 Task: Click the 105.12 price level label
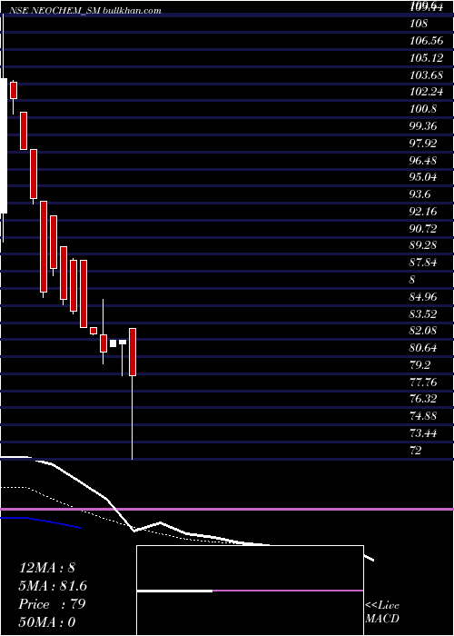click(427, 57)
